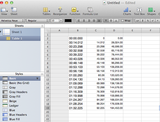
Task: Apply Basic (No Grid) table style
Action: tap(20, 83)
